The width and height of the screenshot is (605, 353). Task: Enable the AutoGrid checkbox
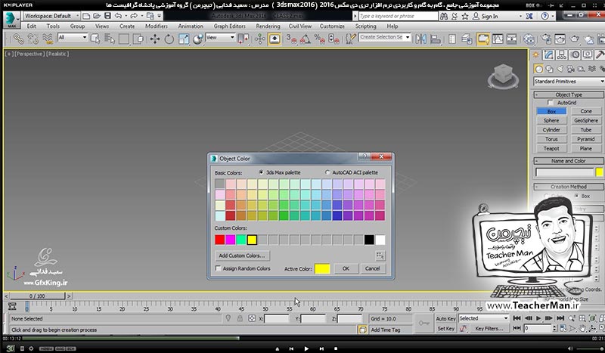[551, 103]
